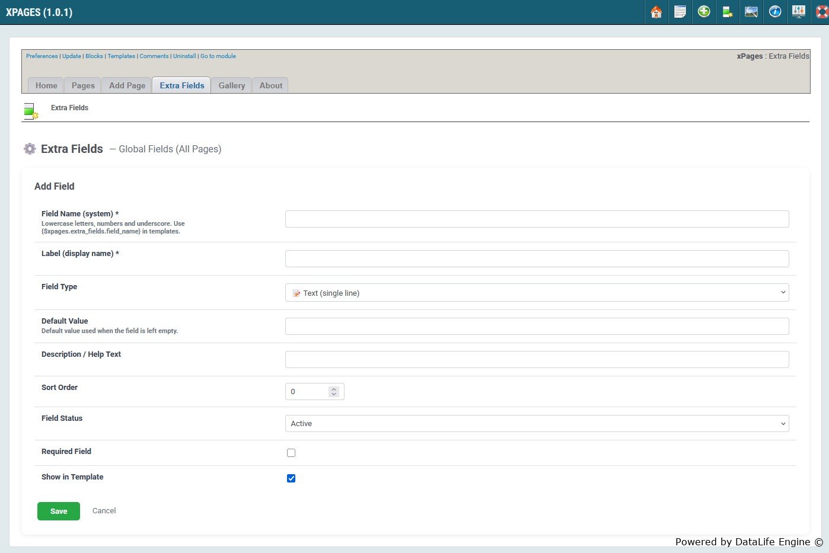The image size is (829, 553).
Task: Click into the Description / Help Text field
Action: [x=537, y=360]
